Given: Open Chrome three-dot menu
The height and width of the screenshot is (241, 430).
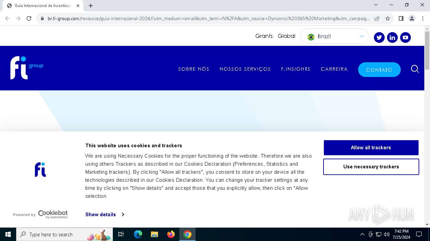Looking at the screenshot, I should pos(423,18).
